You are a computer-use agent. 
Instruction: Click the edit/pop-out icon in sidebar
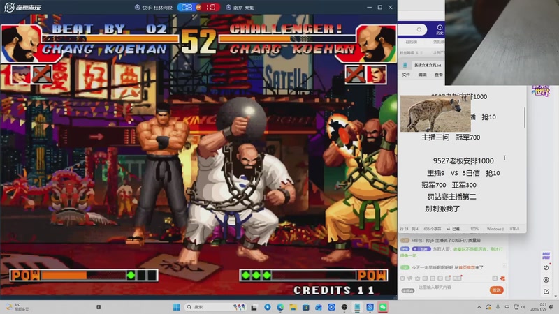tap(546, 292)
